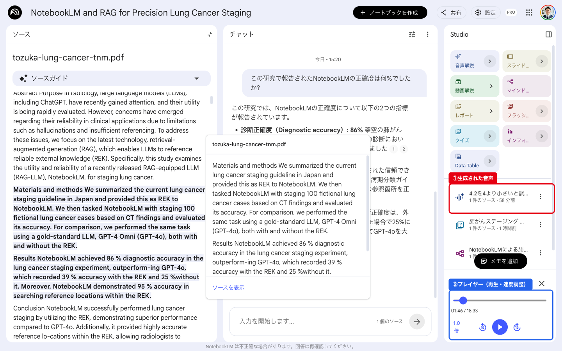
Task: Click audio waveform icon of 4.2を4 item
Action: pyautogui.click(x=460, y=197)
